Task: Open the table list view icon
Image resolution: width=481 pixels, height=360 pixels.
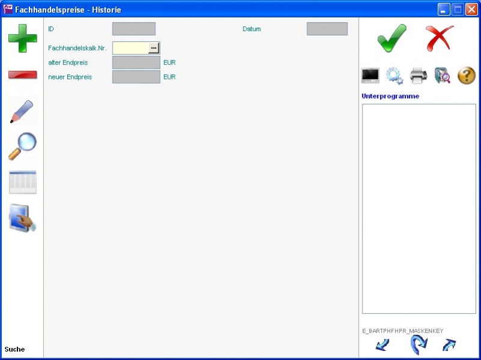Action: pyautogui.click(x=22, y=182)
